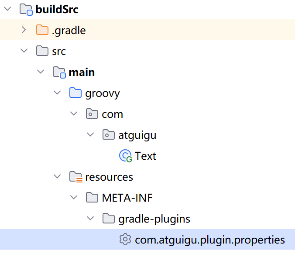Collapse the src folder chevron
This screenshot has height=254, width=295.
click(24, 51)
